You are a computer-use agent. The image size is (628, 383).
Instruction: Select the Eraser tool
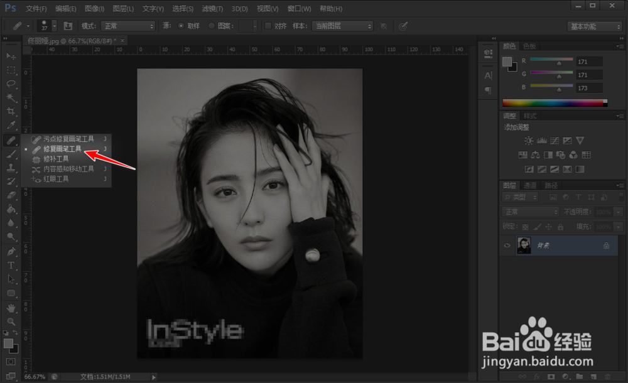click(11, 195)
